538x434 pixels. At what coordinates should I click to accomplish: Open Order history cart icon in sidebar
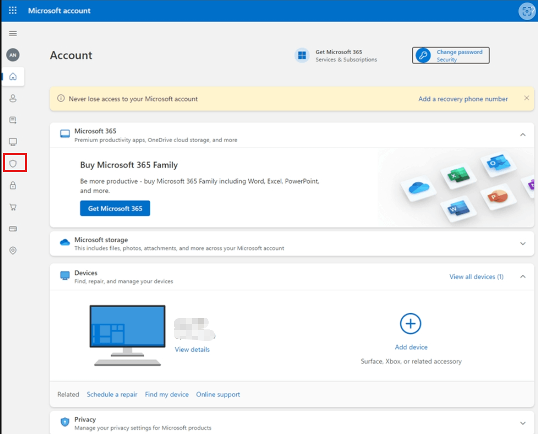tap(13, 207)
